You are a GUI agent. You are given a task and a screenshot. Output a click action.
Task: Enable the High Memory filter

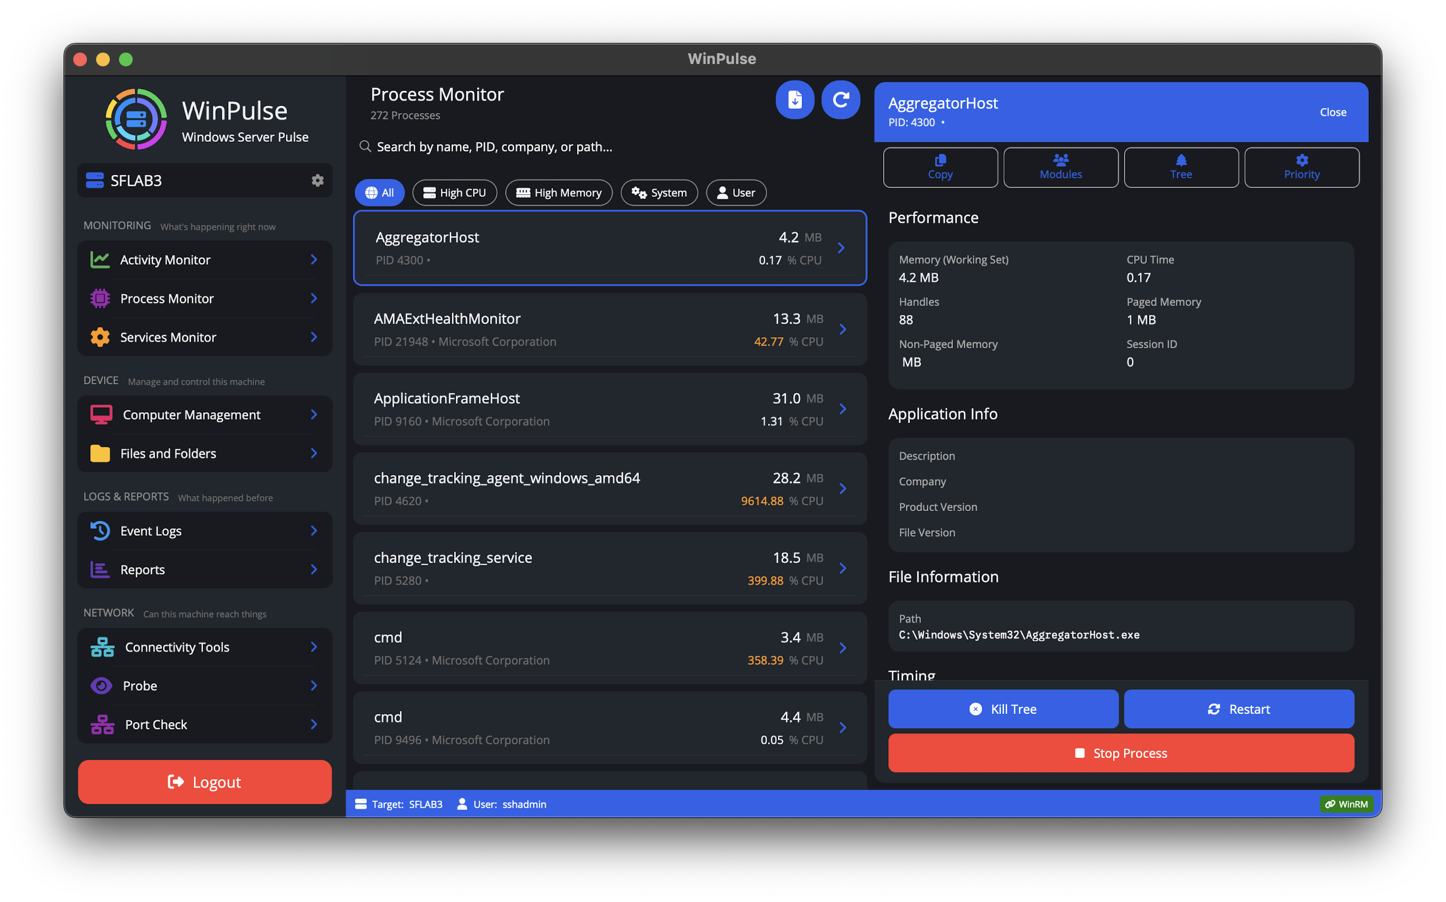coord(559,192)
